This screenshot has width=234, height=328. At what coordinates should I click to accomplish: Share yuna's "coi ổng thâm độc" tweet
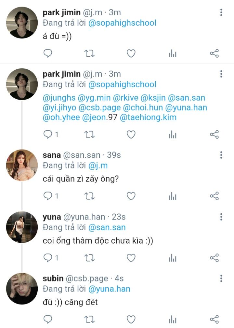214,258
